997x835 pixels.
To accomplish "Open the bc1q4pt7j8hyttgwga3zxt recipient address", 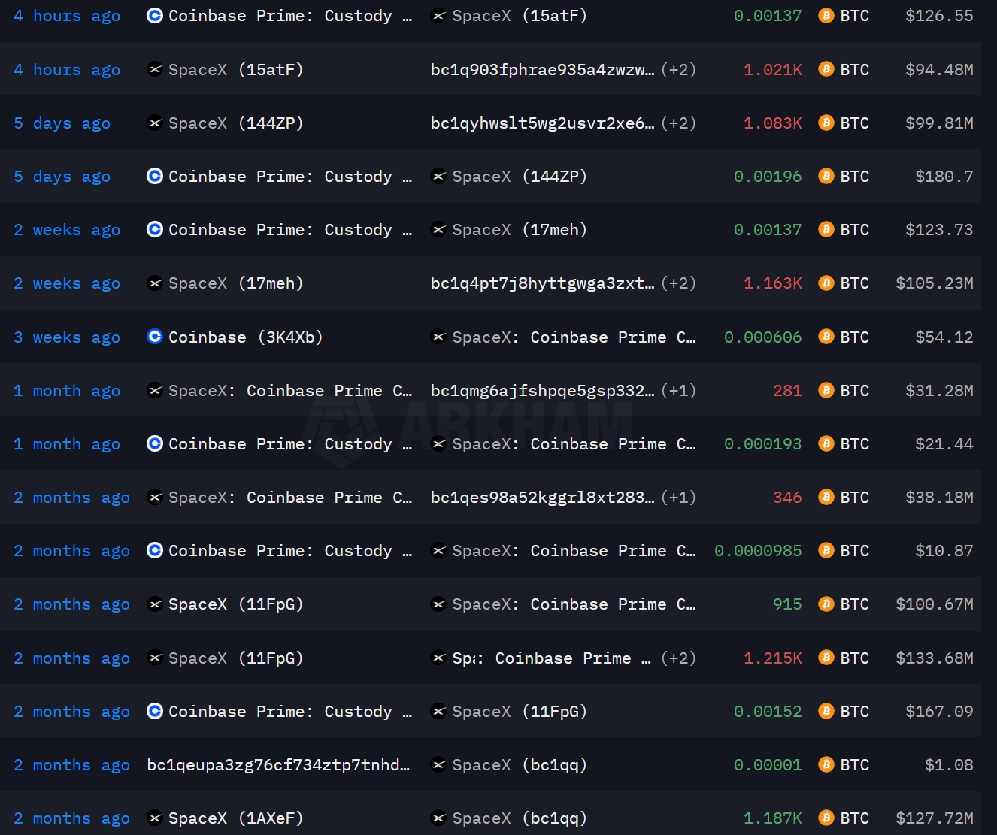I will pos(541,283).
